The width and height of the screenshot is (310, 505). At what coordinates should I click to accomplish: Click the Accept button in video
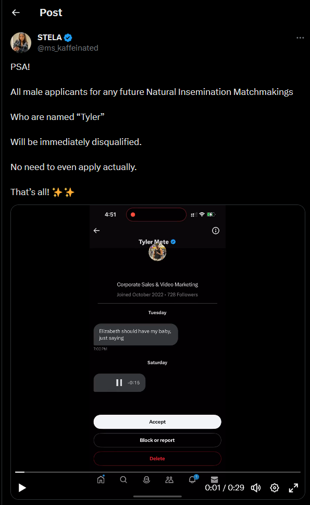click(157, 422)
